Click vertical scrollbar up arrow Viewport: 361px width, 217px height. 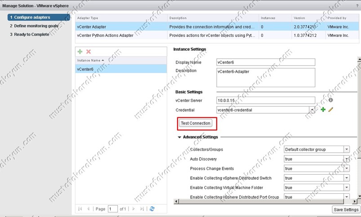click(x=359, y=59)
